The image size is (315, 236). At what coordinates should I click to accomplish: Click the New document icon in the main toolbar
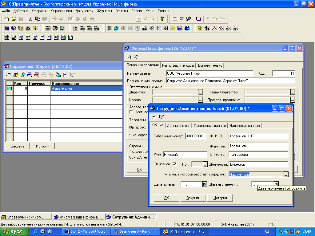point(7,19)
